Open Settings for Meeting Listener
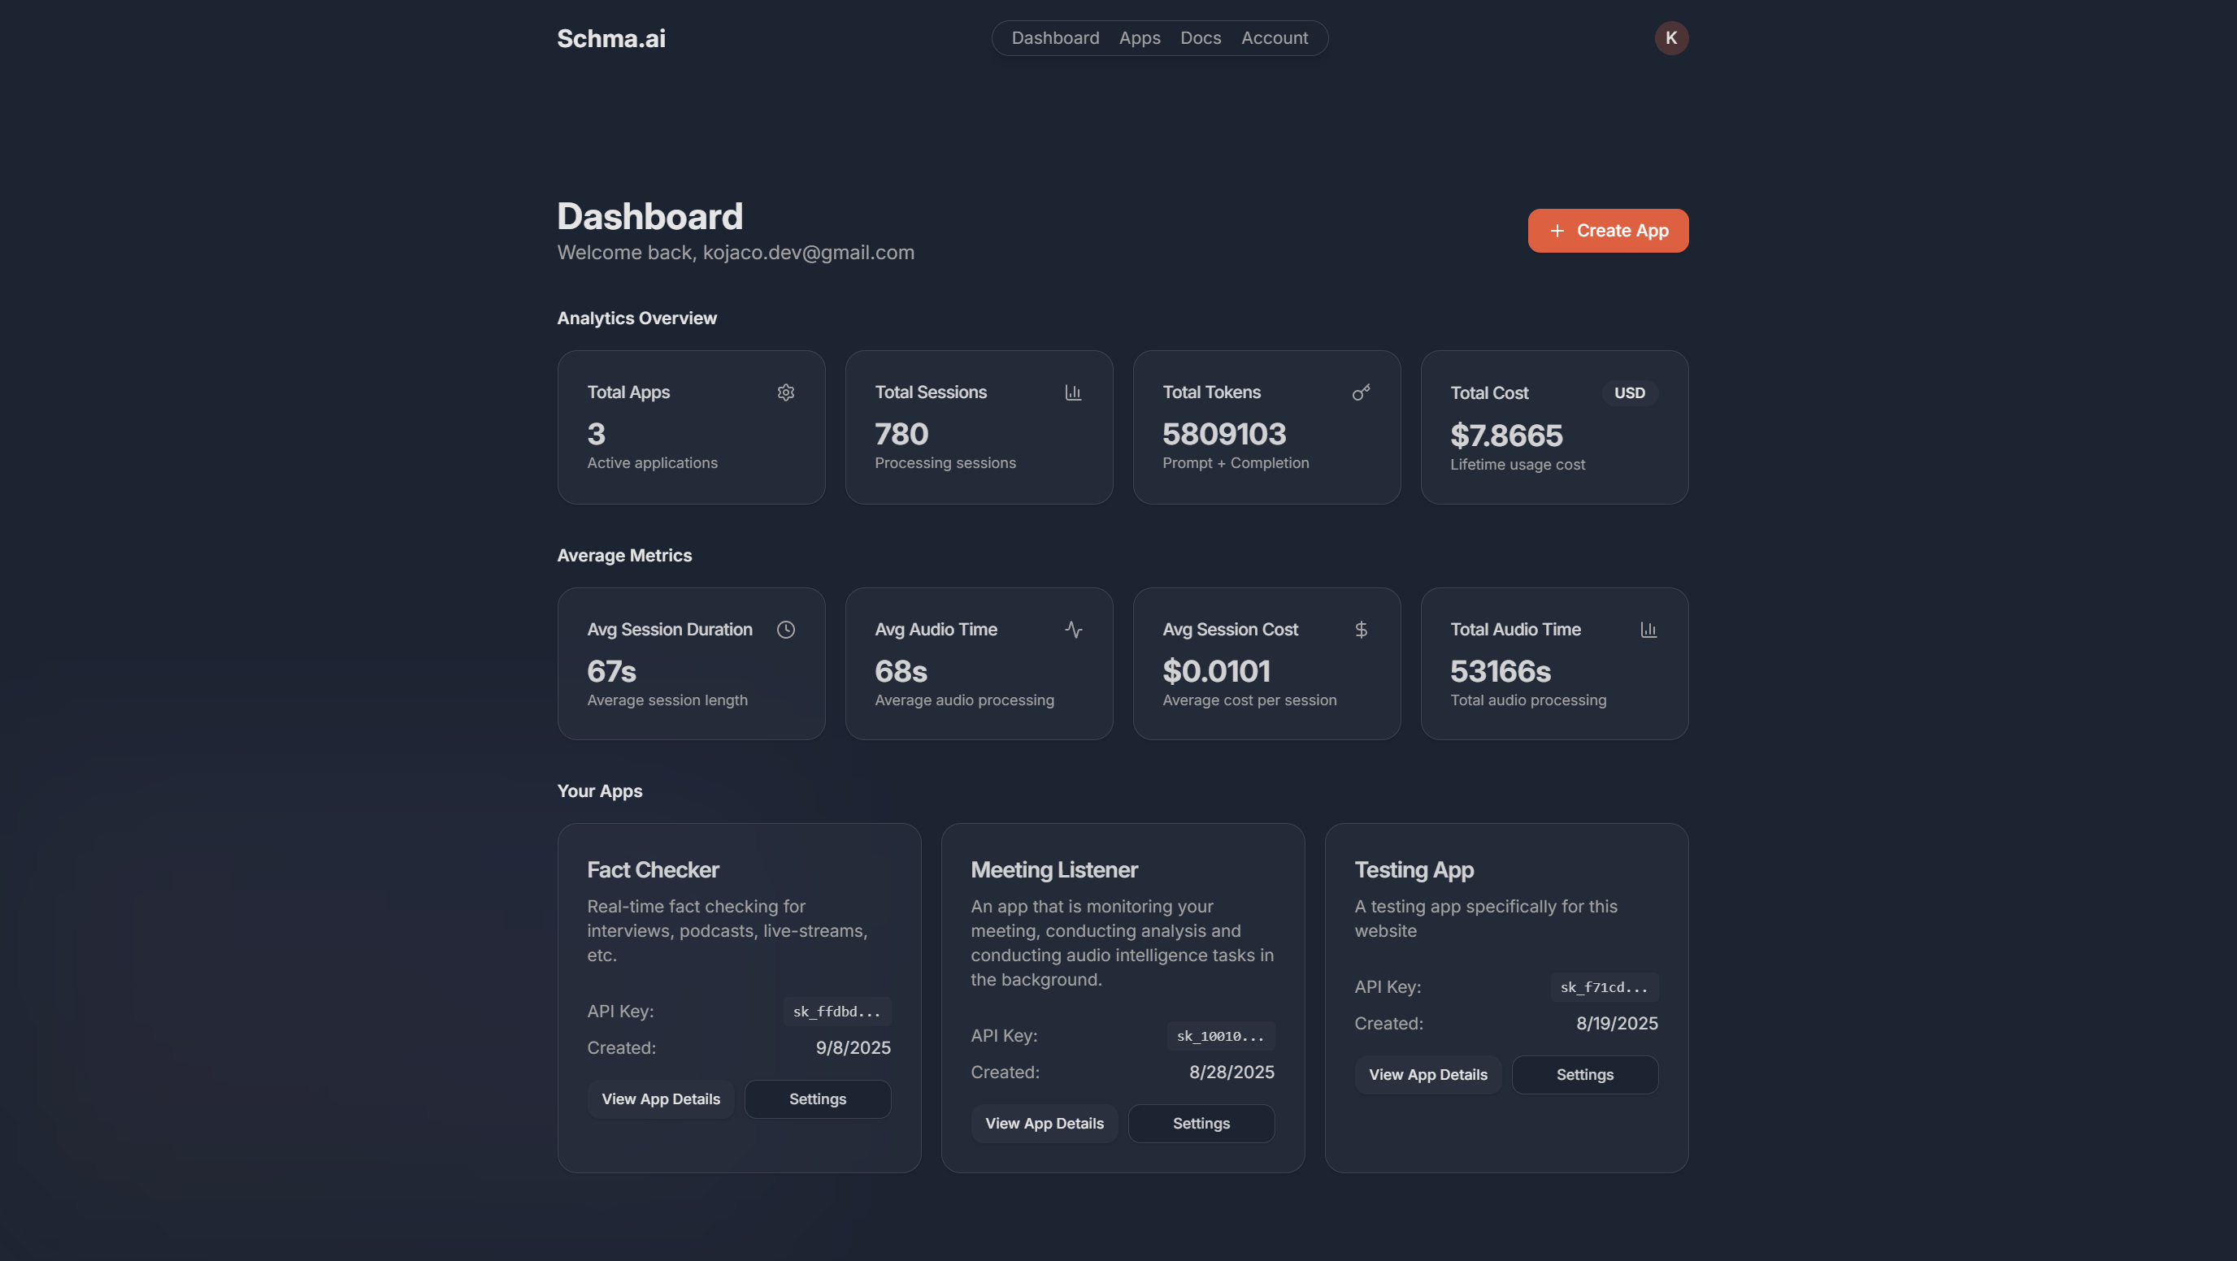2237x1261 pixels. (x=1201, y=1123)
